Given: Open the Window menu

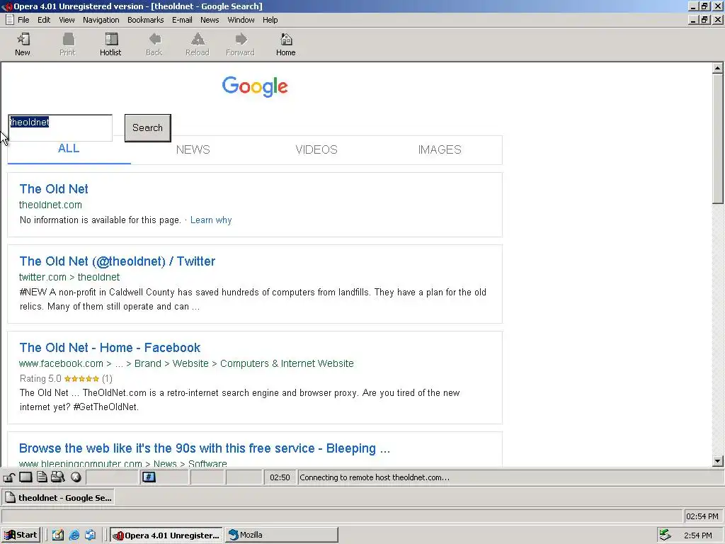Looking at the screenshot, I should tap(241, 20).
